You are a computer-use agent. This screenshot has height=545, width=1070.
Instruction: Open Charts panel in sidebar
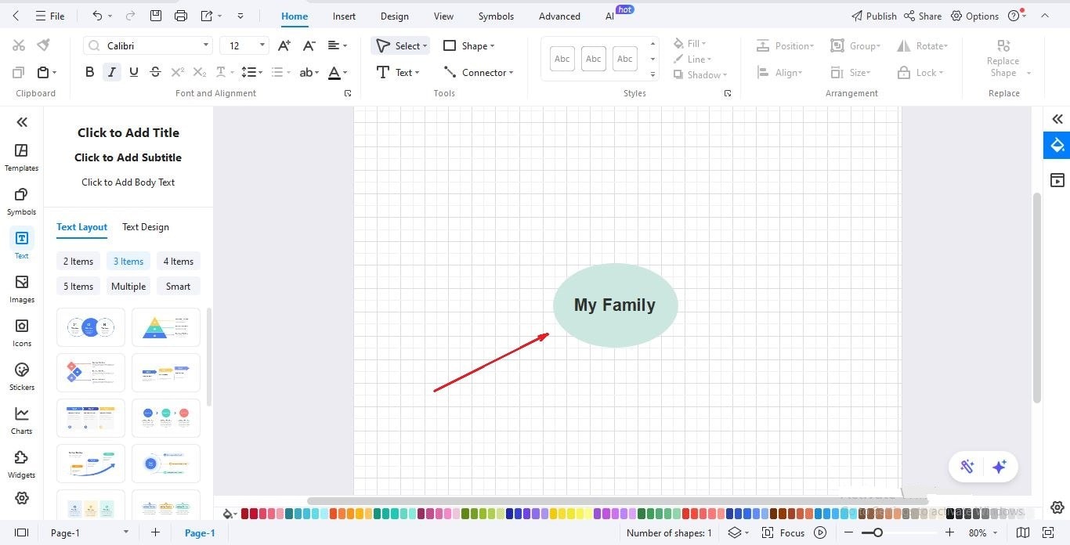(22, 420)
